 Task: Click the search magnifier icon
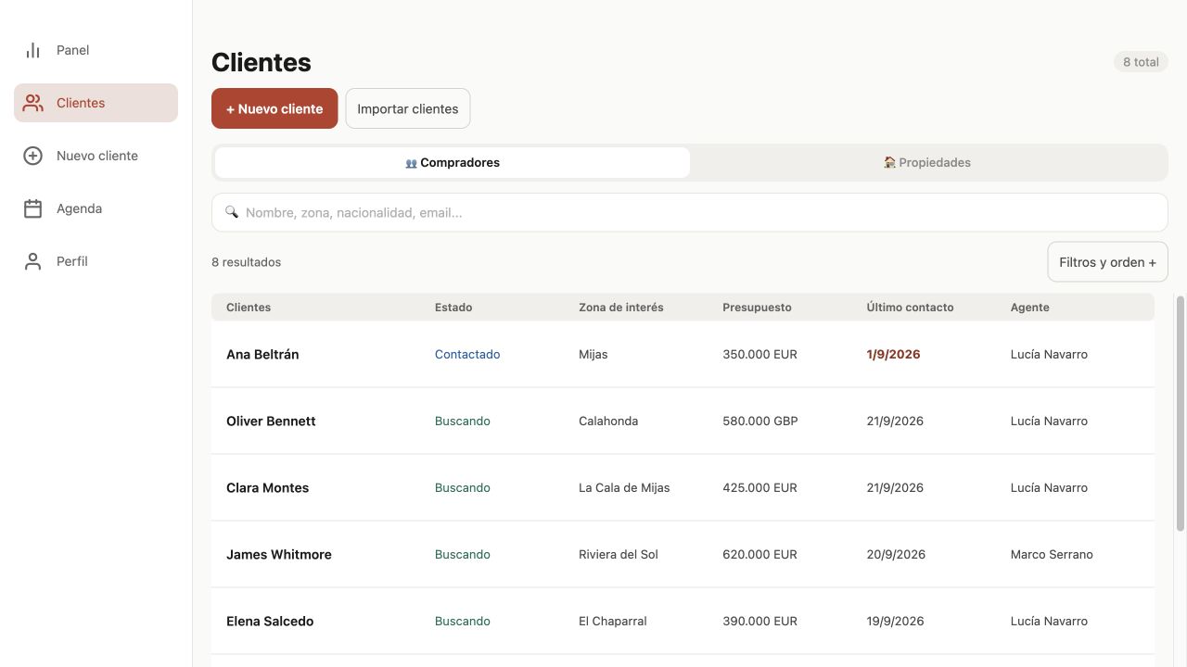pos(232,212)
